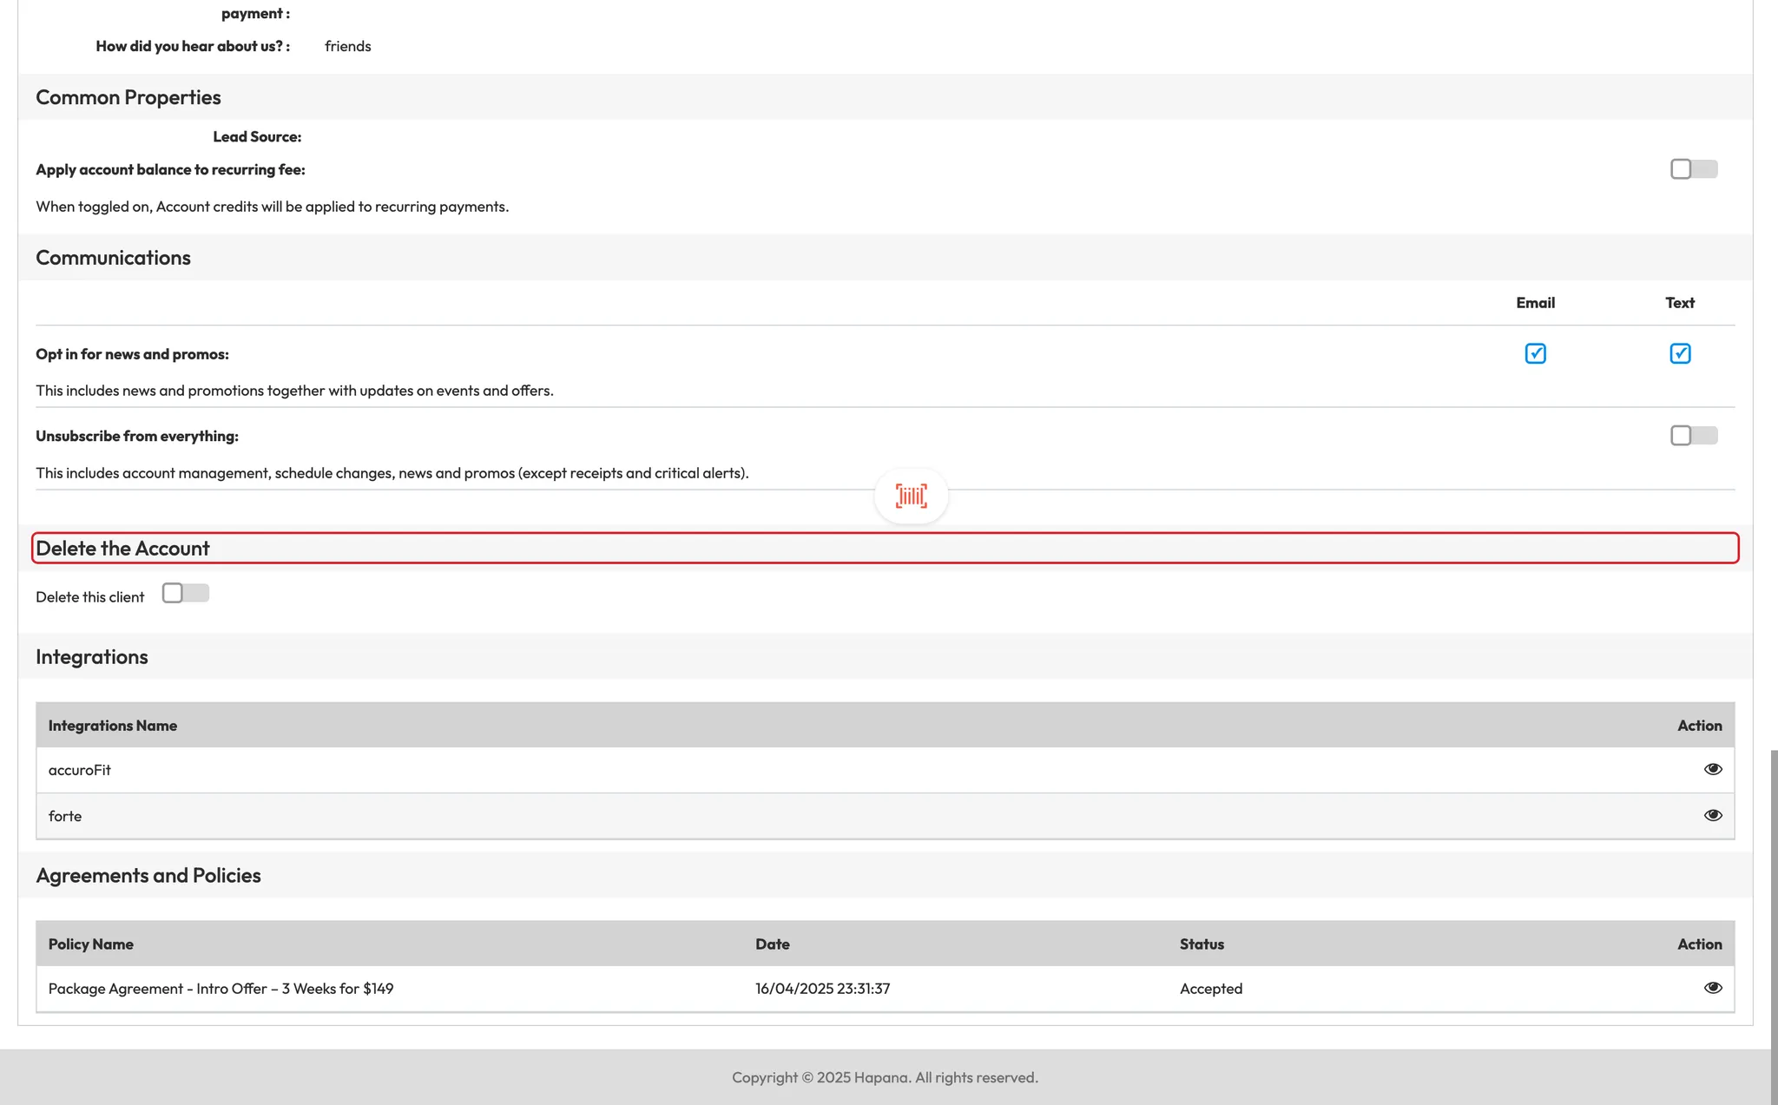View the accuroFit integration details eye icon
This screenshot has width=1778, height=1105.
[1712, 769]
